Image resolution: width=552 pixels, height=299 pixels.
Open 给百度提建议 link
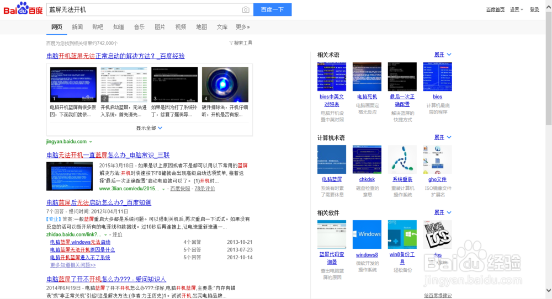[x=438, y=296]
